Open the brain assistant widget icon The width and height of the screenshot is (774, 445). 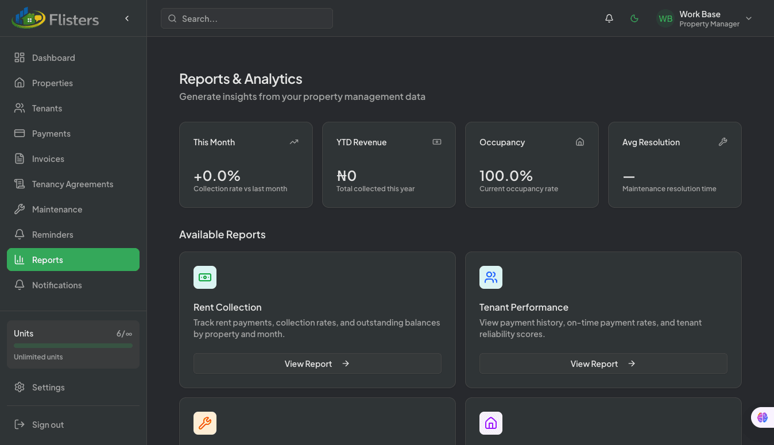pos(762,417)
